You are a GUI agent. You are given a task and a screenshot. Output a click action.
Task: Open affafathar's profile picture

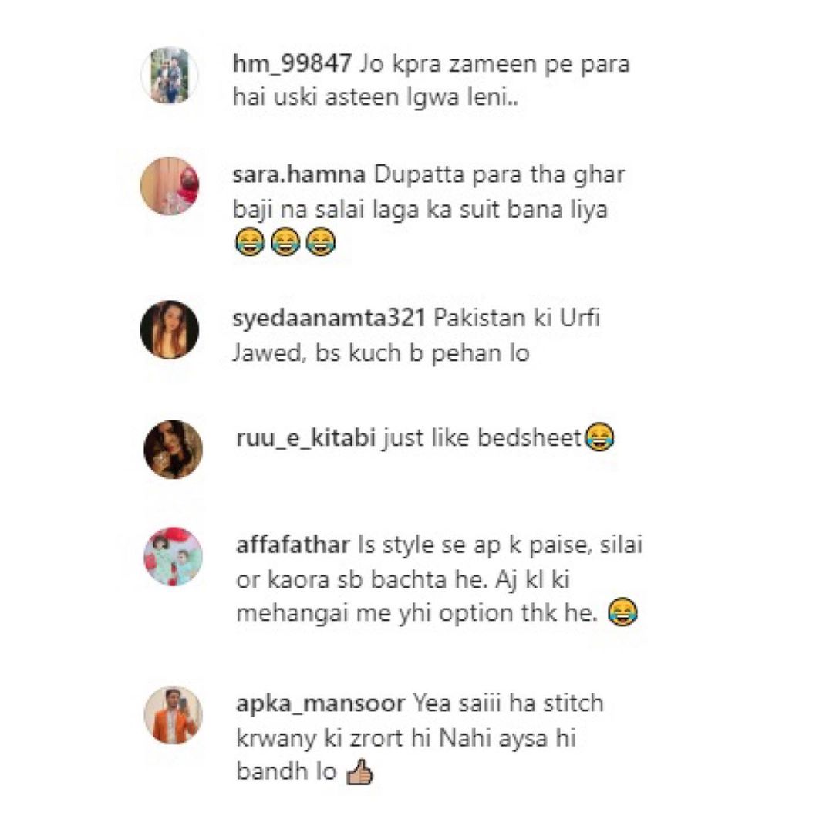point(174,556)
